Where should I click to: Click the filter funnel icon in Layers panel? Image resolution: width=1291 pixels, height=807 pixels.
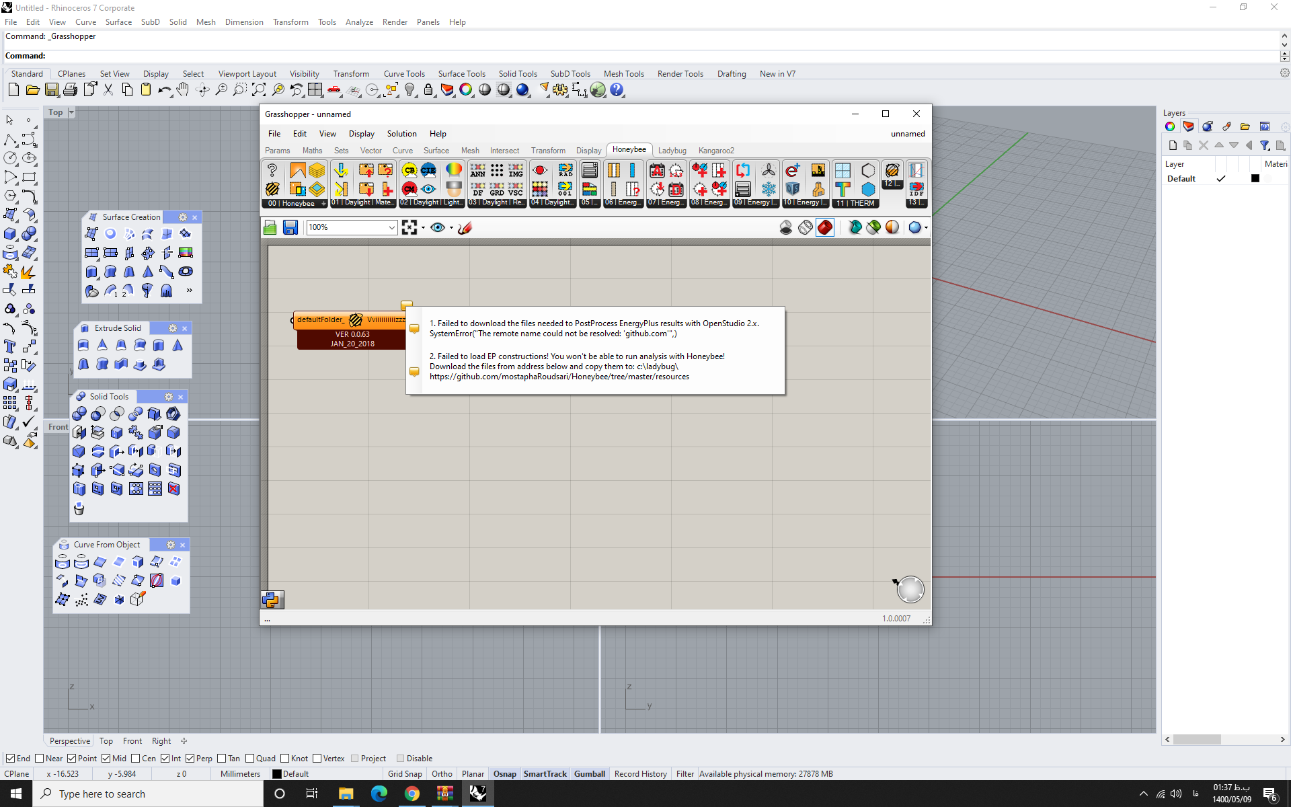1264,145
